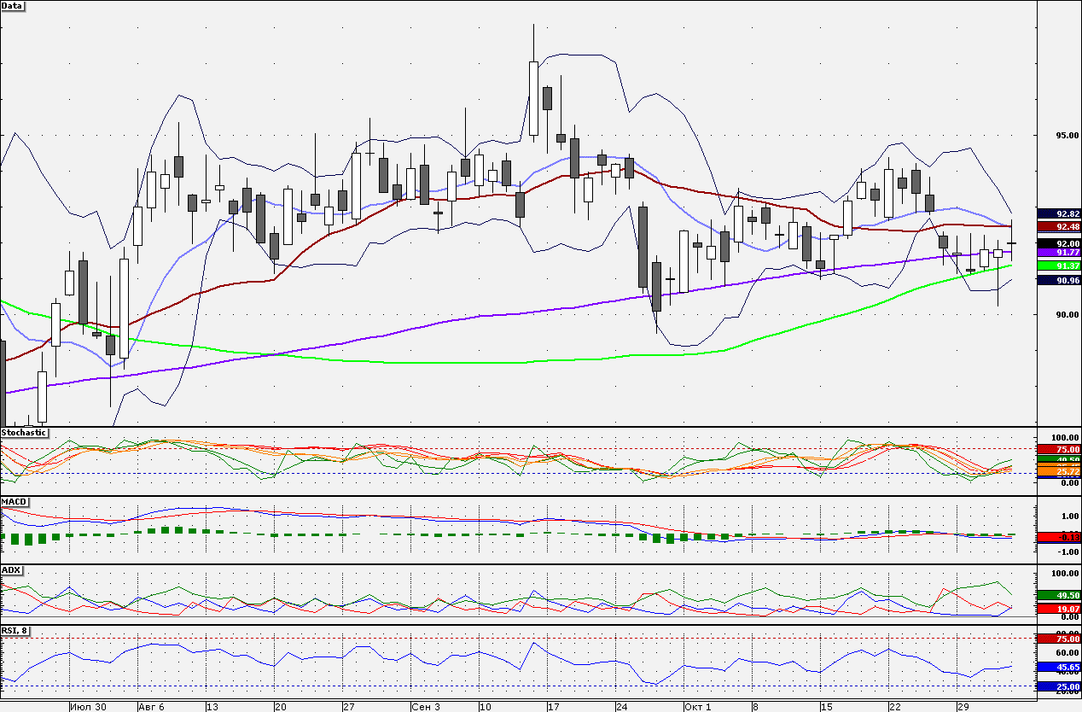The height and width of the screenshot is (712, 1082).
Task: Click the ADX 49.50 green value tag
Action: [1059, 595]
